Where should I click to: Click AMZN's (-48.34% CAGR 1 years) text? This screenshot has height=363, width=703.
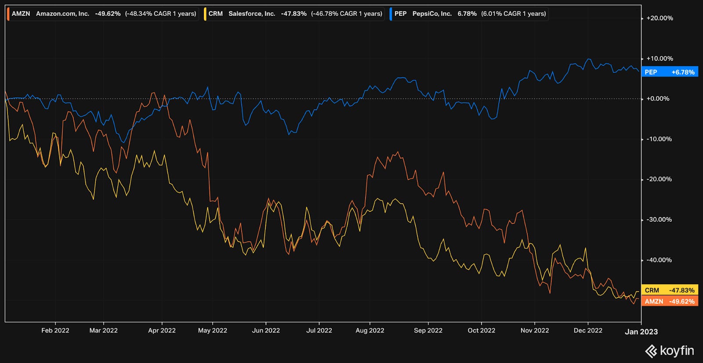coord(161,14)
